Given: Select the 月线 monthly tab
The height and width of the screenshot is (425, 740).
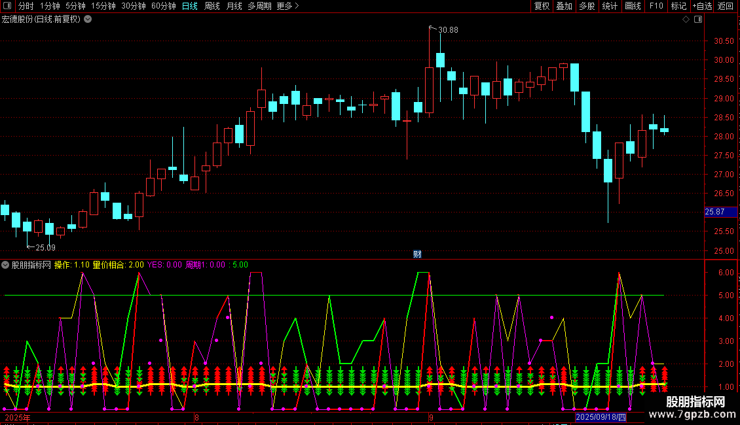Looking at the screenshot, I should tap(234, 6).
